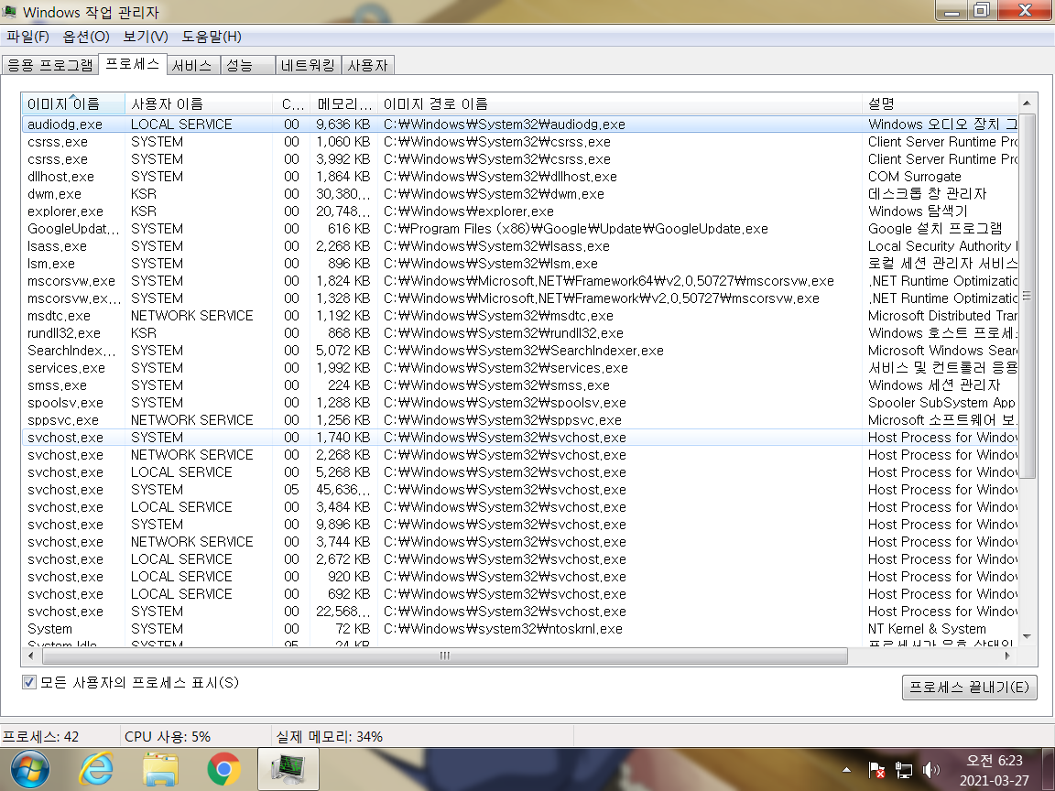Click Task Manager taskbar icon
The height and width of the screenshot is (791, 1055).
(x=288, y=769)
